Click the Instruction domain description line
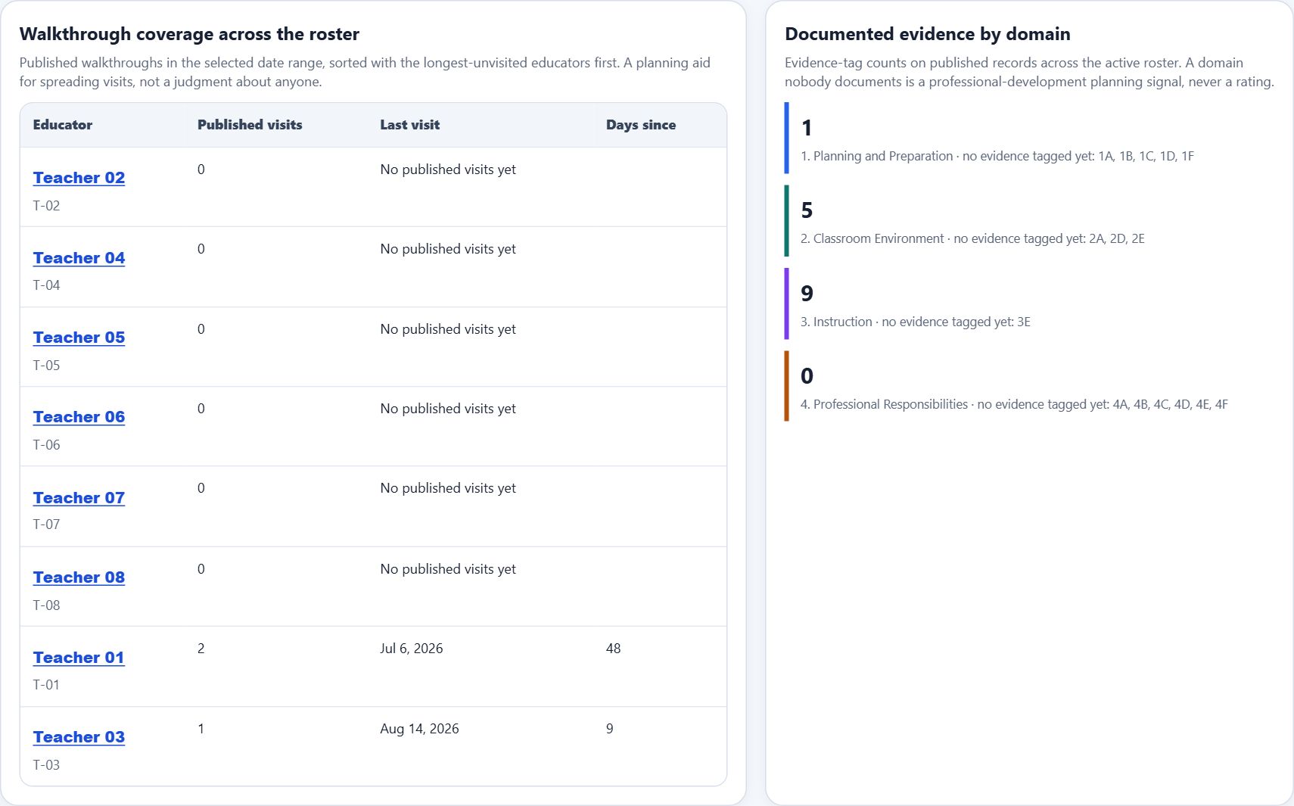The height and width of the screenshot is (806, 1294). [916, 322]
